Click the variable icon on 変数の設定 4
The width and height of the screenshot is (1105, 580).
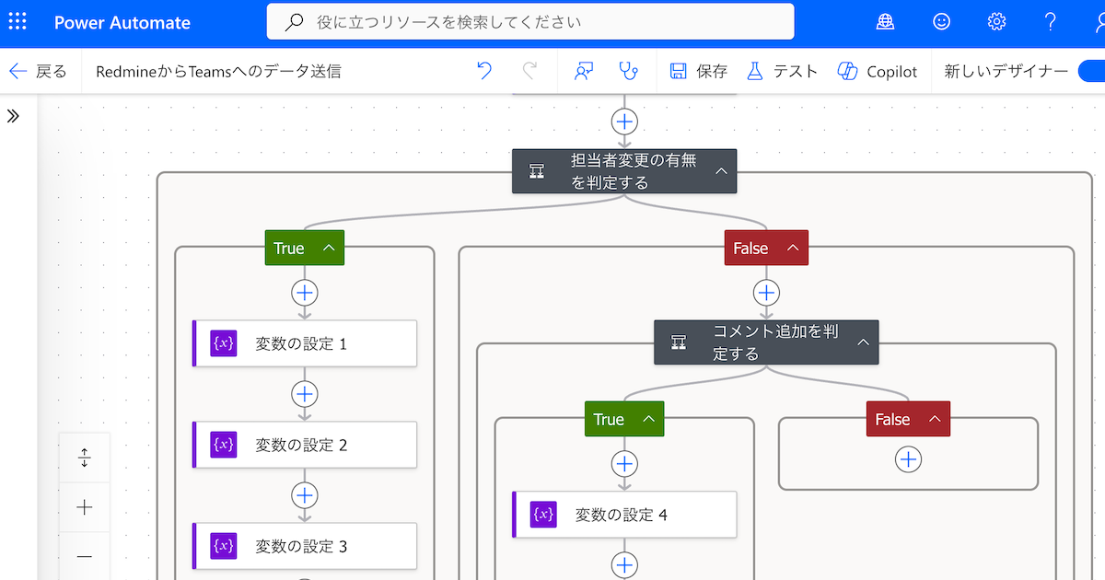[x=544, y=515]
